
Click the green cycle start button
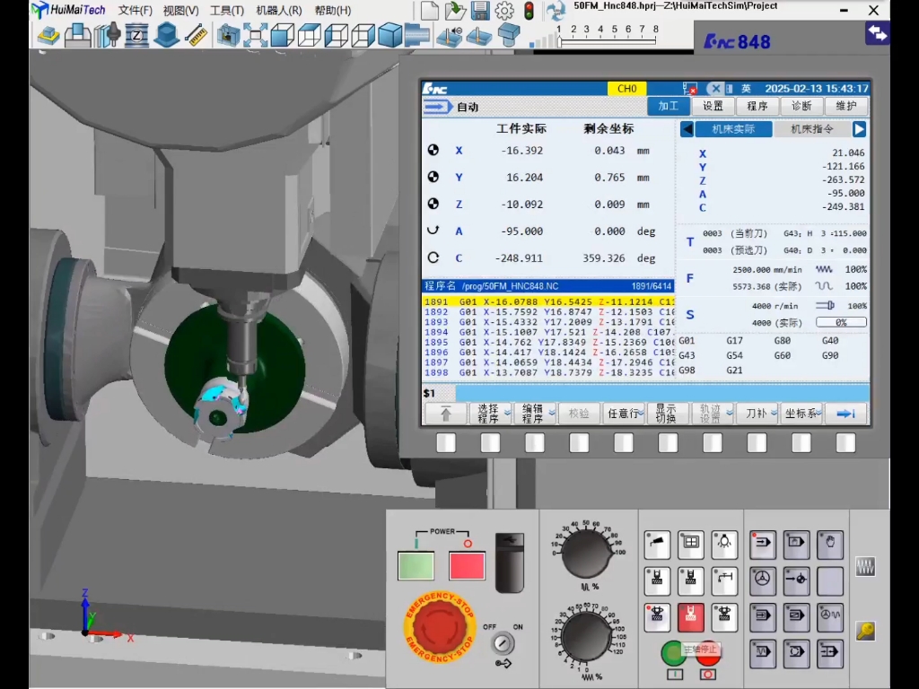coord(673,653)
